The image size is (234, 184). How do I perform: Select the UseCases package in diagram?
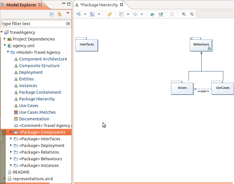point(223,88)
